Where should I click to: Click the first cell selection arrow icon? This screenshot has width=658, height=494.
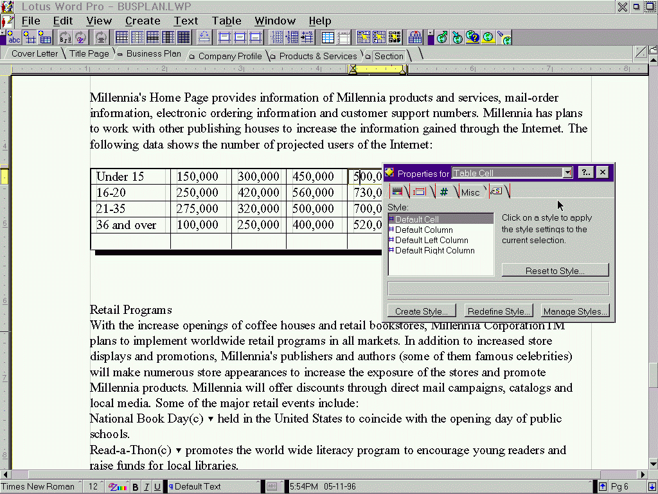coord(364,38)
